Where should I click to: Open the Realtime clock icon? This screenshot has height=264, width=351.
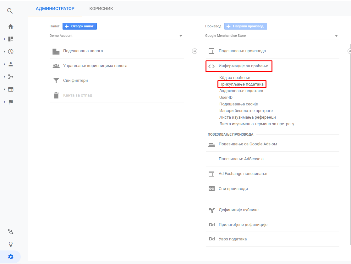pyautogui.click(x=10, y=52)
